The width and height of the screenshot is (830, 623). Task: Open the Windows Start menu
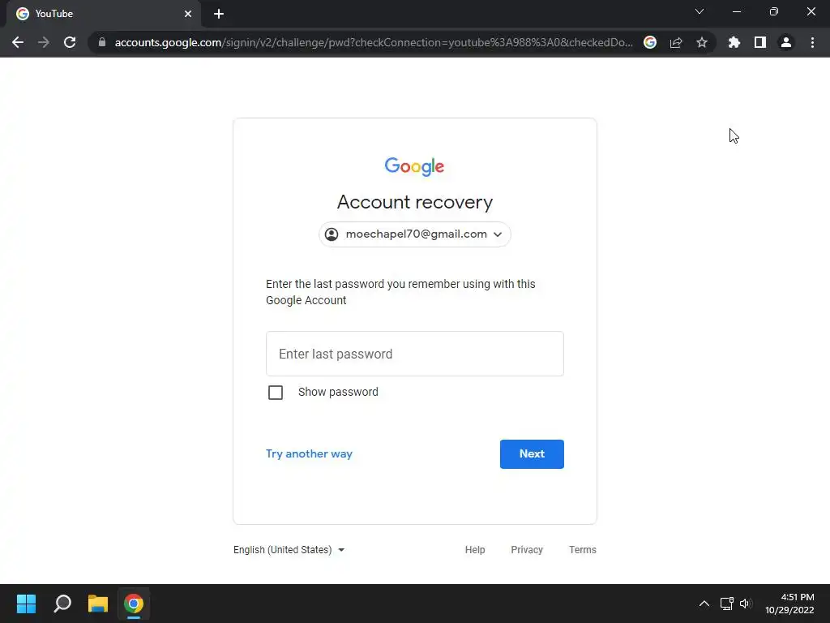(26, 604)
